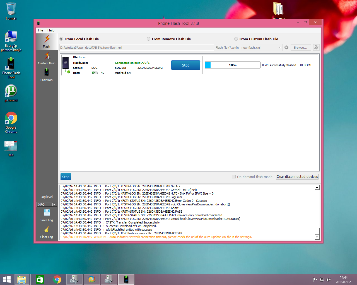357x285 pixels.
Task: Click the volume icon in system tray
Action: (x=329, y=280)
